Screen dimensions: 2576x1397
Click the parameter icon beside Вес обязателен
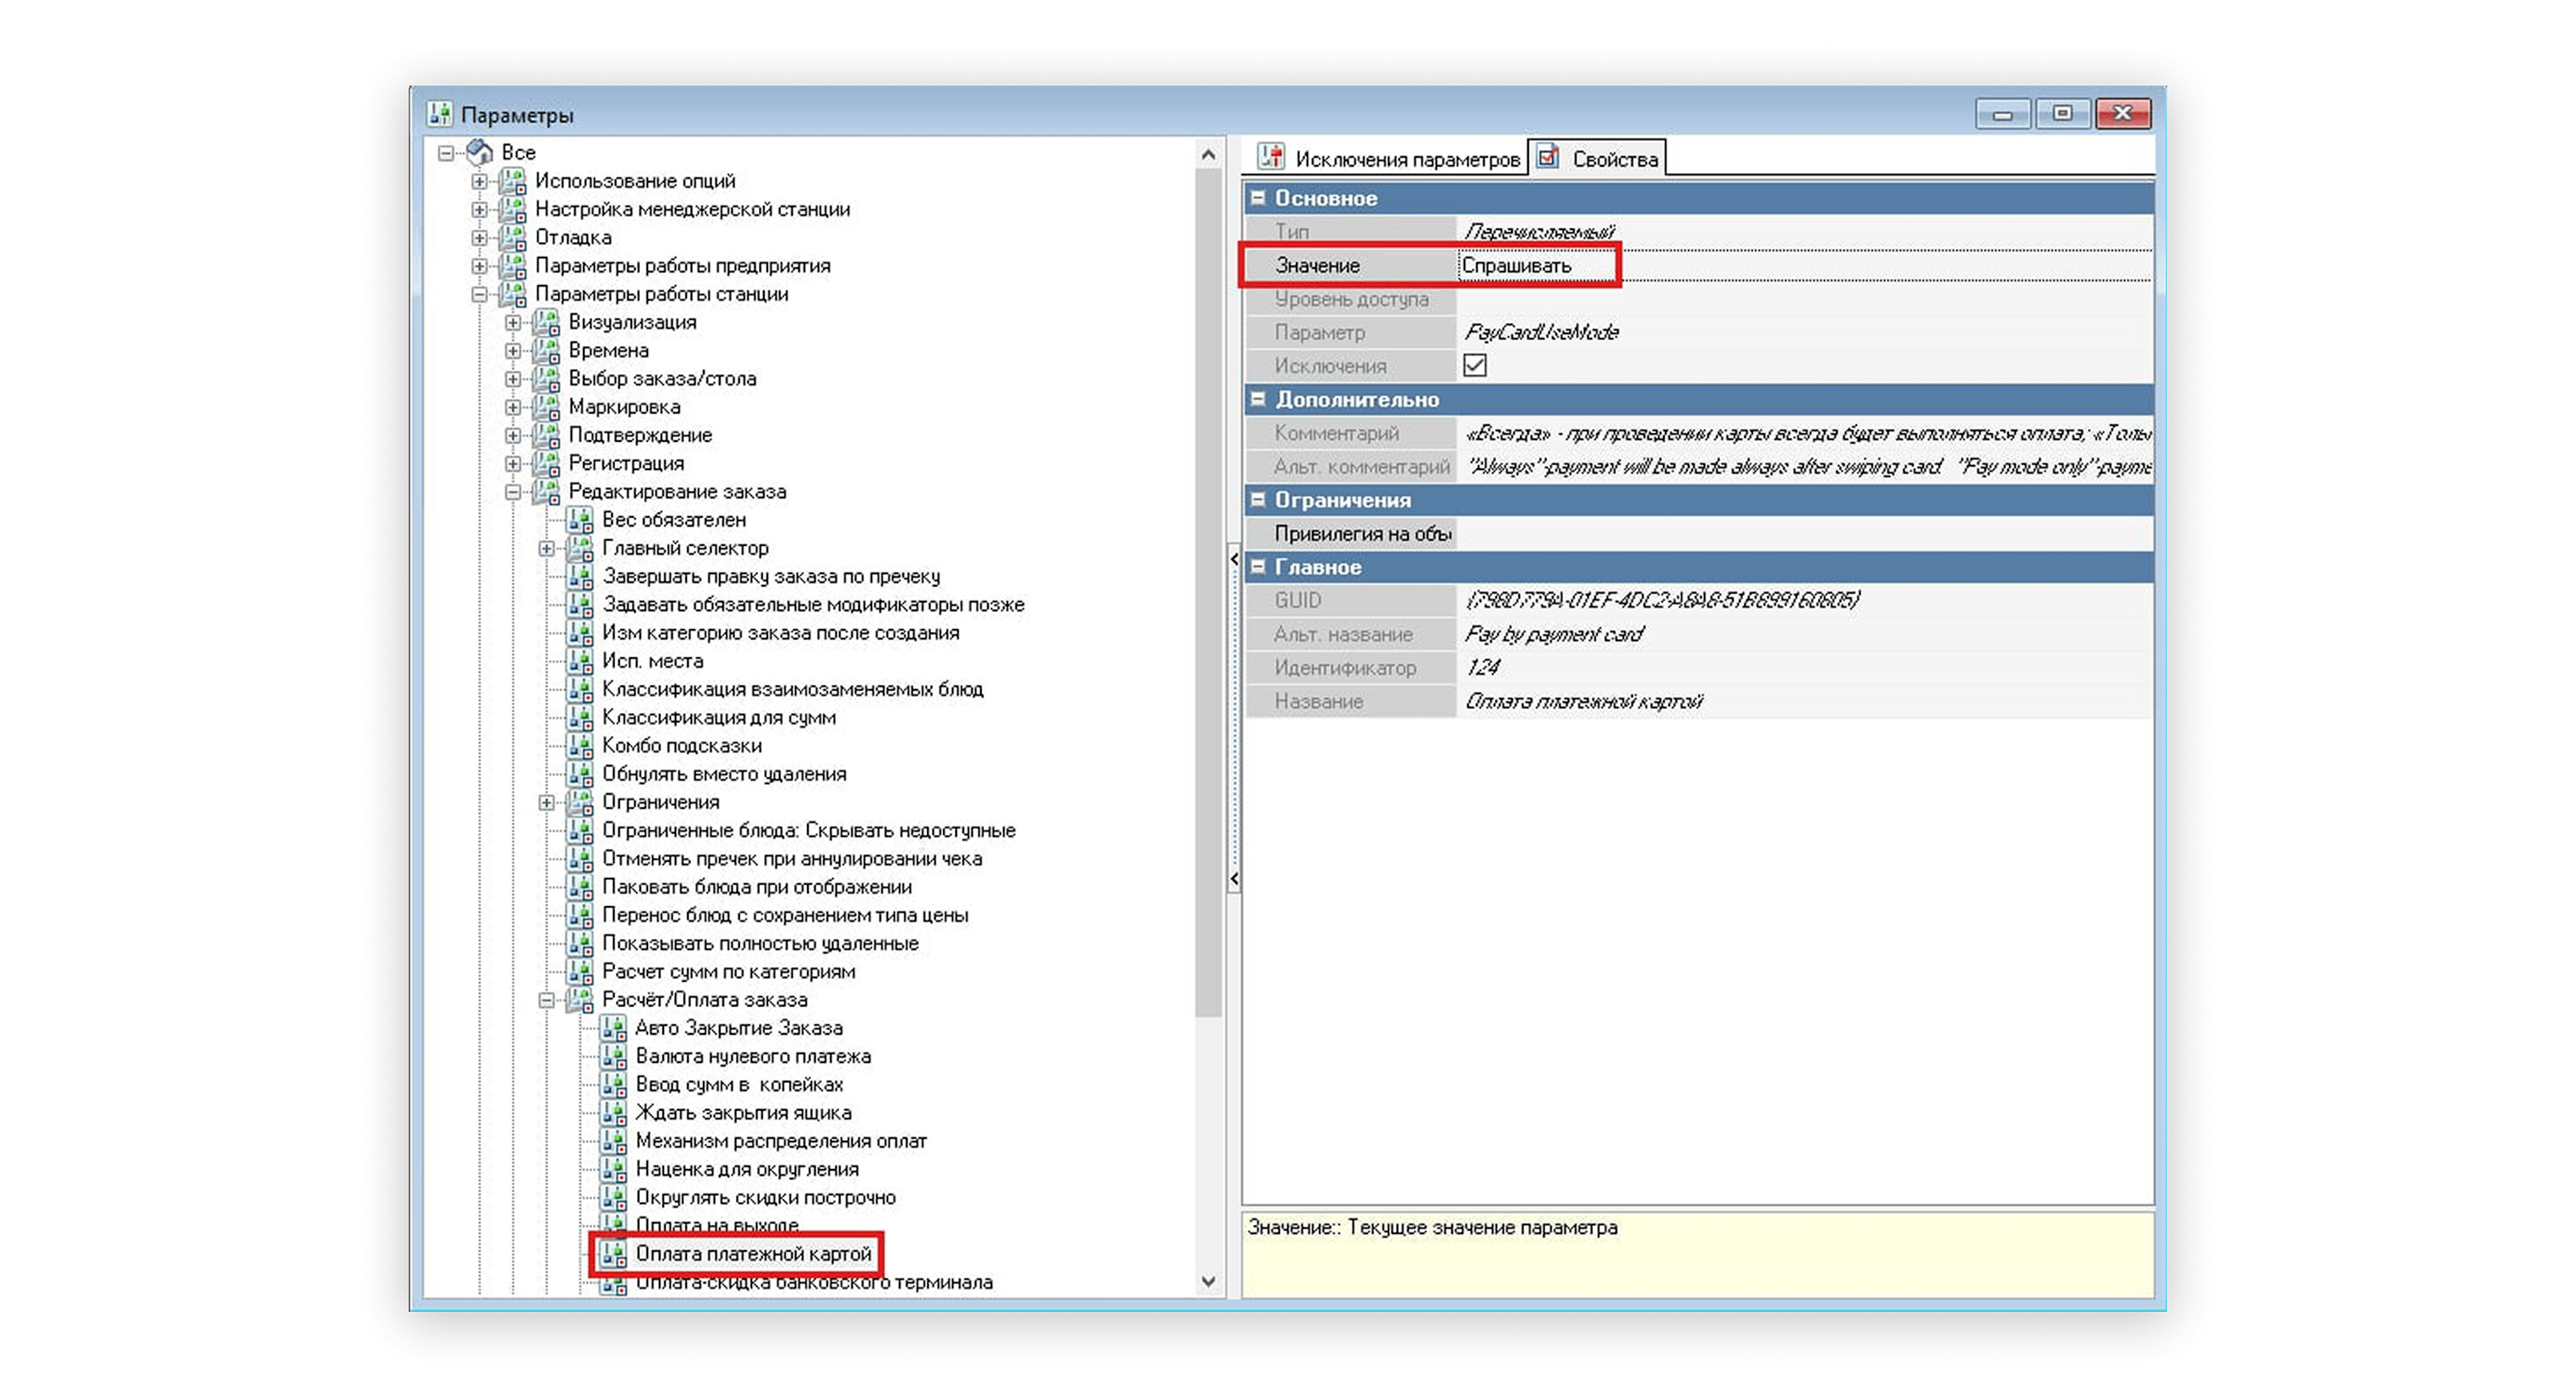[580, 520]
